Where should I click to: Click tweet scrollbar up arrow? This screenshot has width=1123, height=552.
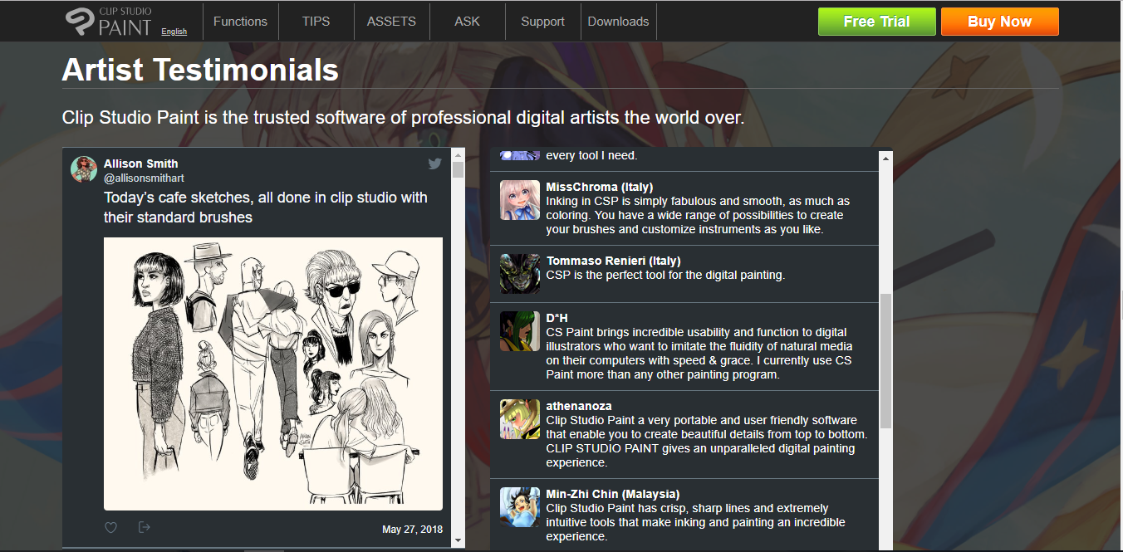(x=458, y=155)
